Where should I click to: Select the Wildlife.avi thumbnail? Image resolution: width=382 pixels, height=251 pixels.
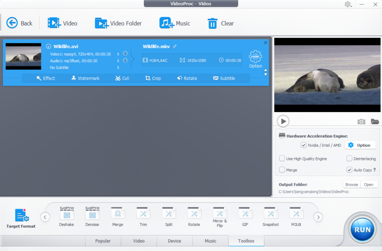[x=23, y=56]
